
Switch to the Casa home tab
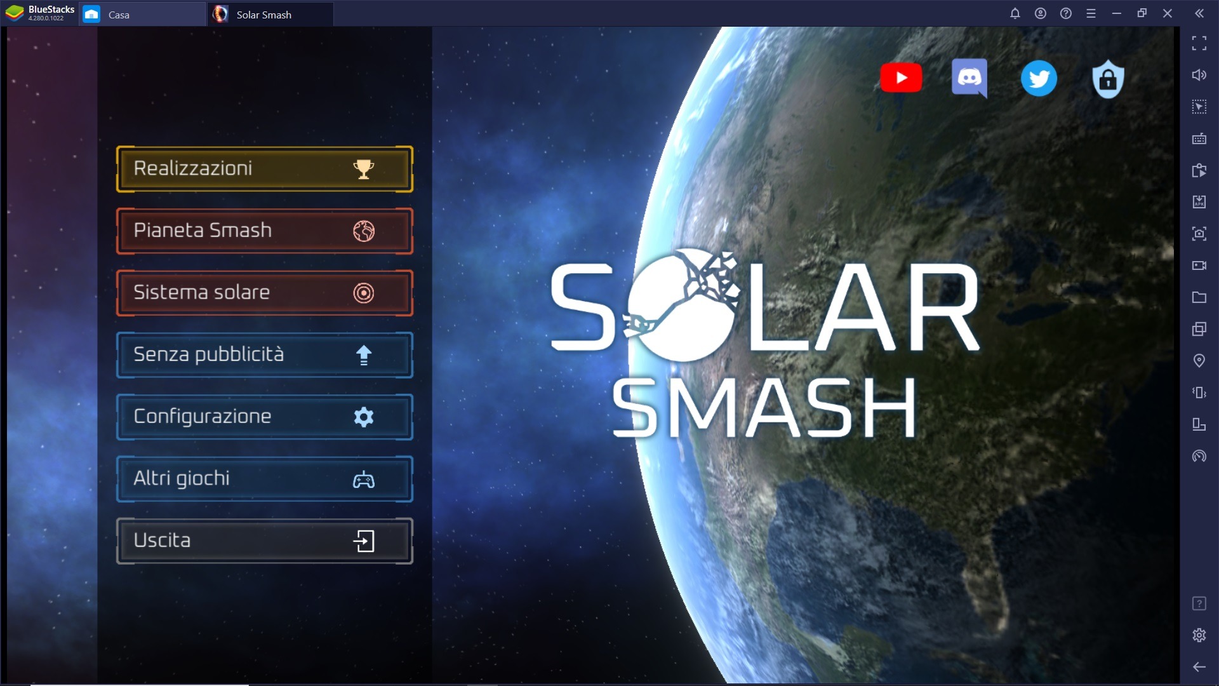tap(143, 14)
